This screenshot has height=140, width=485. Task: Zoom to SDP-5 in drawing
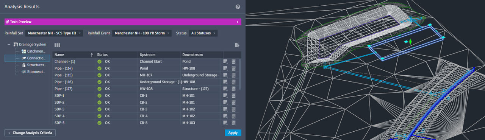point(226,123)
